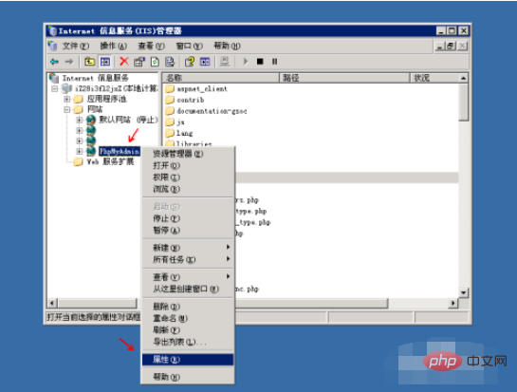The height and width of the screenshot is (392, 517).
Task: Click the Forward arrow toolbar icon
Action: tap(69, 62)
